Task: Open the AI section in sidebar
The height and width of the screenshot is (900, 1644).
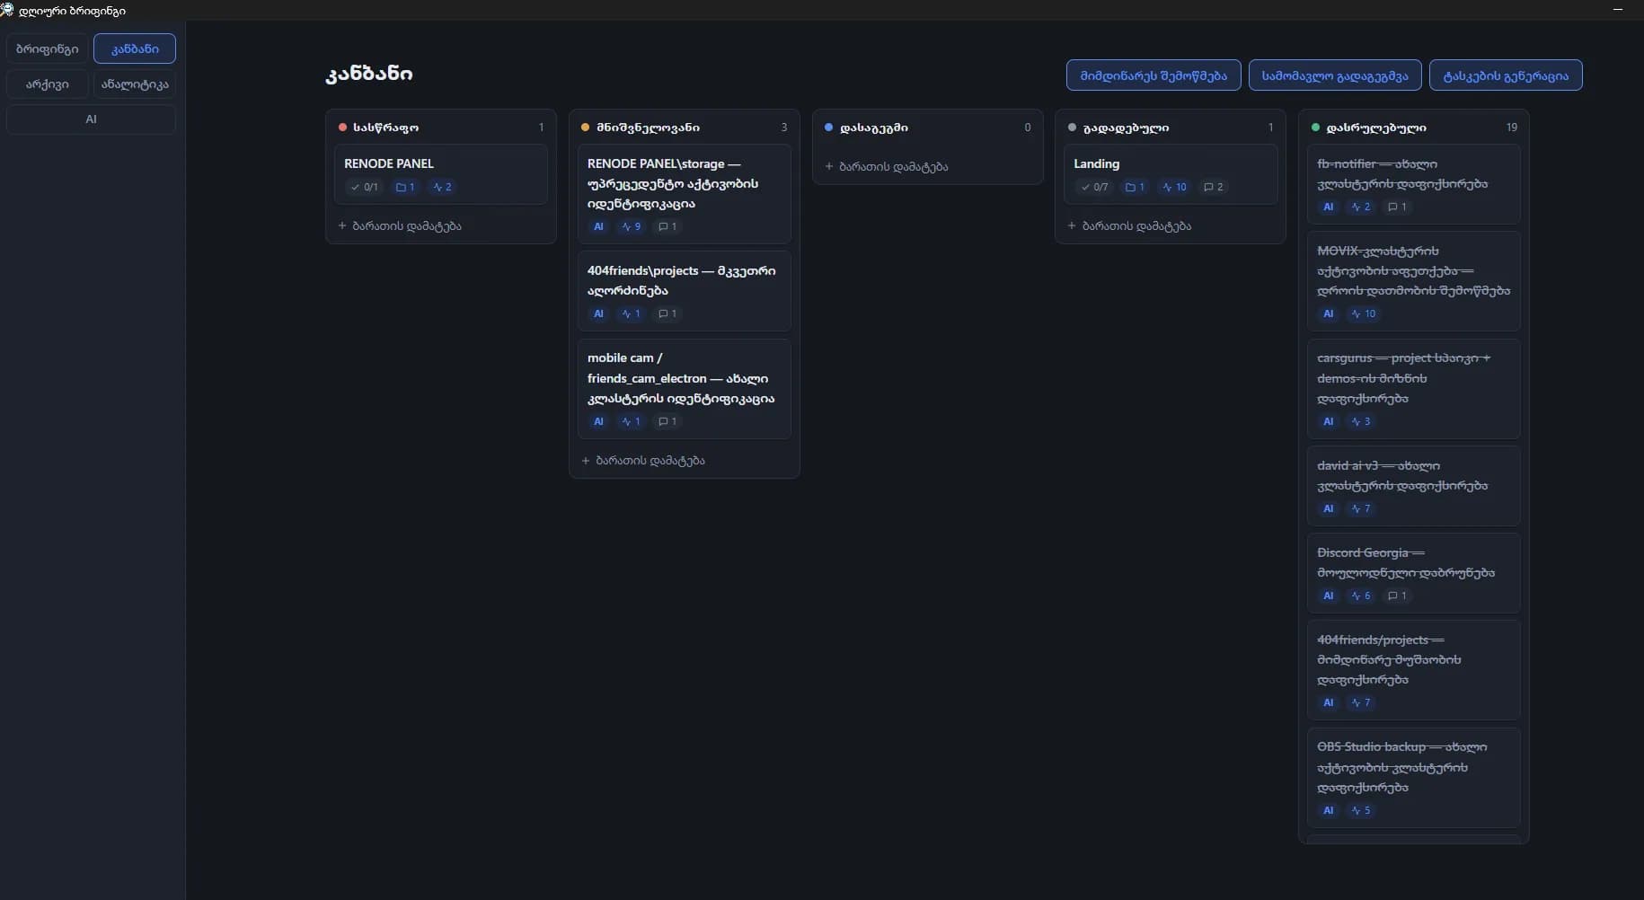Action: [91, 119]
